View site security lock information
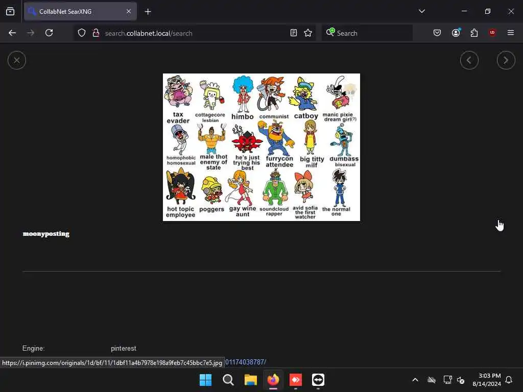Image resolution: width=523 pixels, height=392 pixels. (x=96, y=33)
